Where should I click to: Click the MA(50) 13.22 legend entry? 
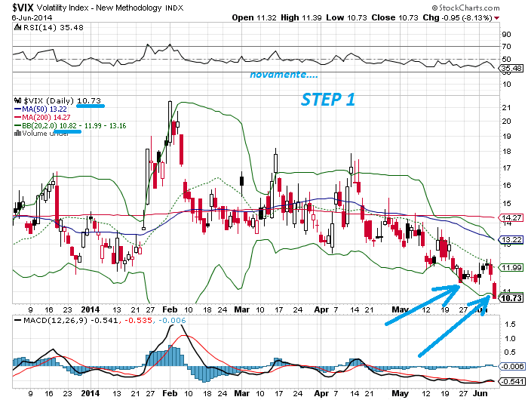click(x=44, y=109)
